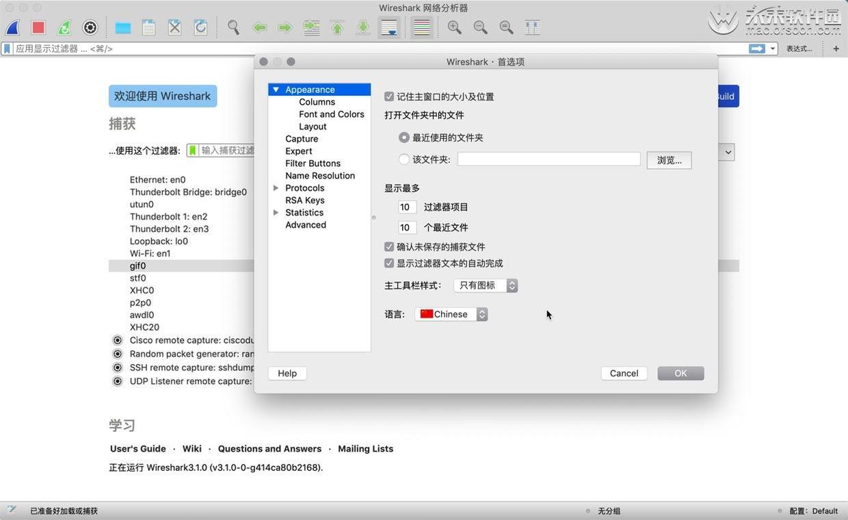Select Font and Colors preferences

(x=331, y=114)
